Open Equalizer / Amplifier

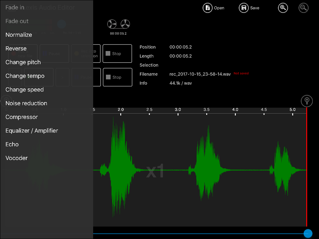32,131
